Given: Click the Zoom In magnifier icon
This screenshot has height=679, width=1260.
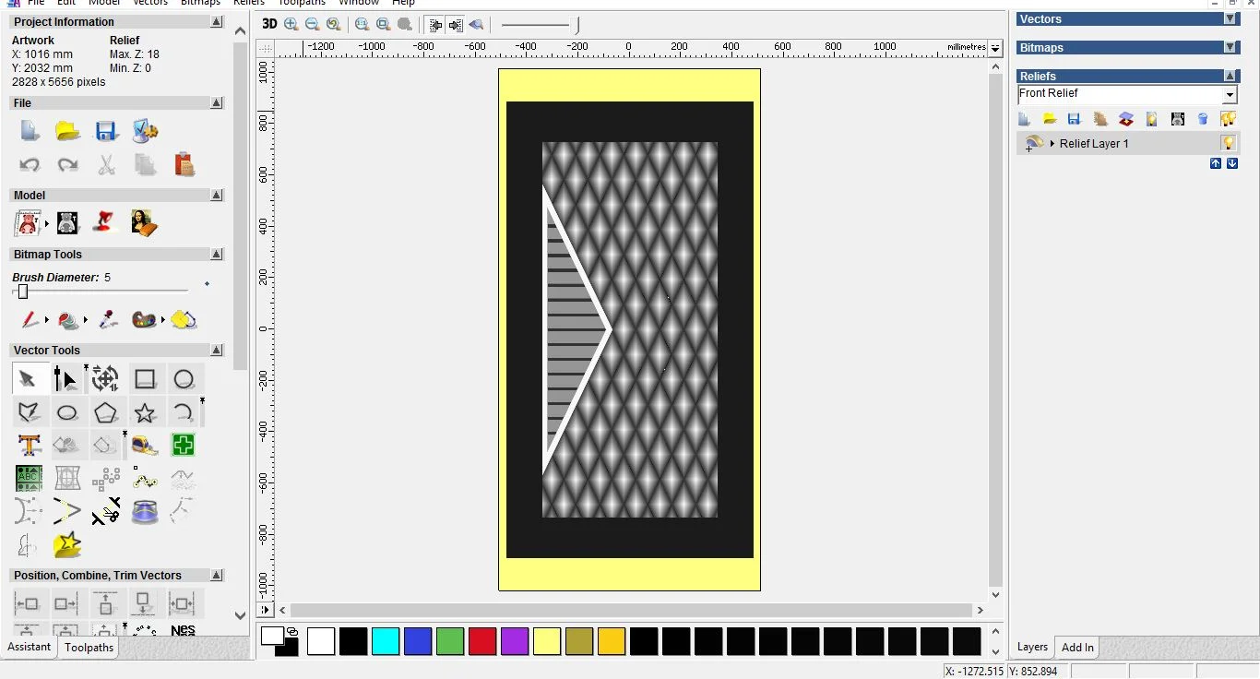Looking at the screenshot, I should click(291, 25).
